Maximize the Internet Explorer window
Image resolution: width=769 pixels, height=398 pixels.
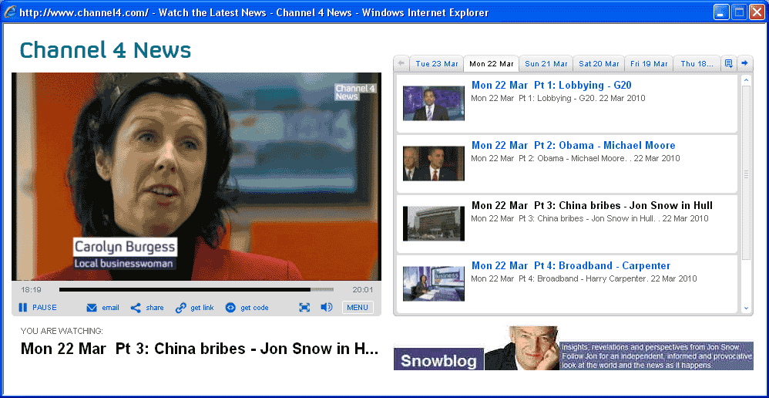(x=740, y=12)
